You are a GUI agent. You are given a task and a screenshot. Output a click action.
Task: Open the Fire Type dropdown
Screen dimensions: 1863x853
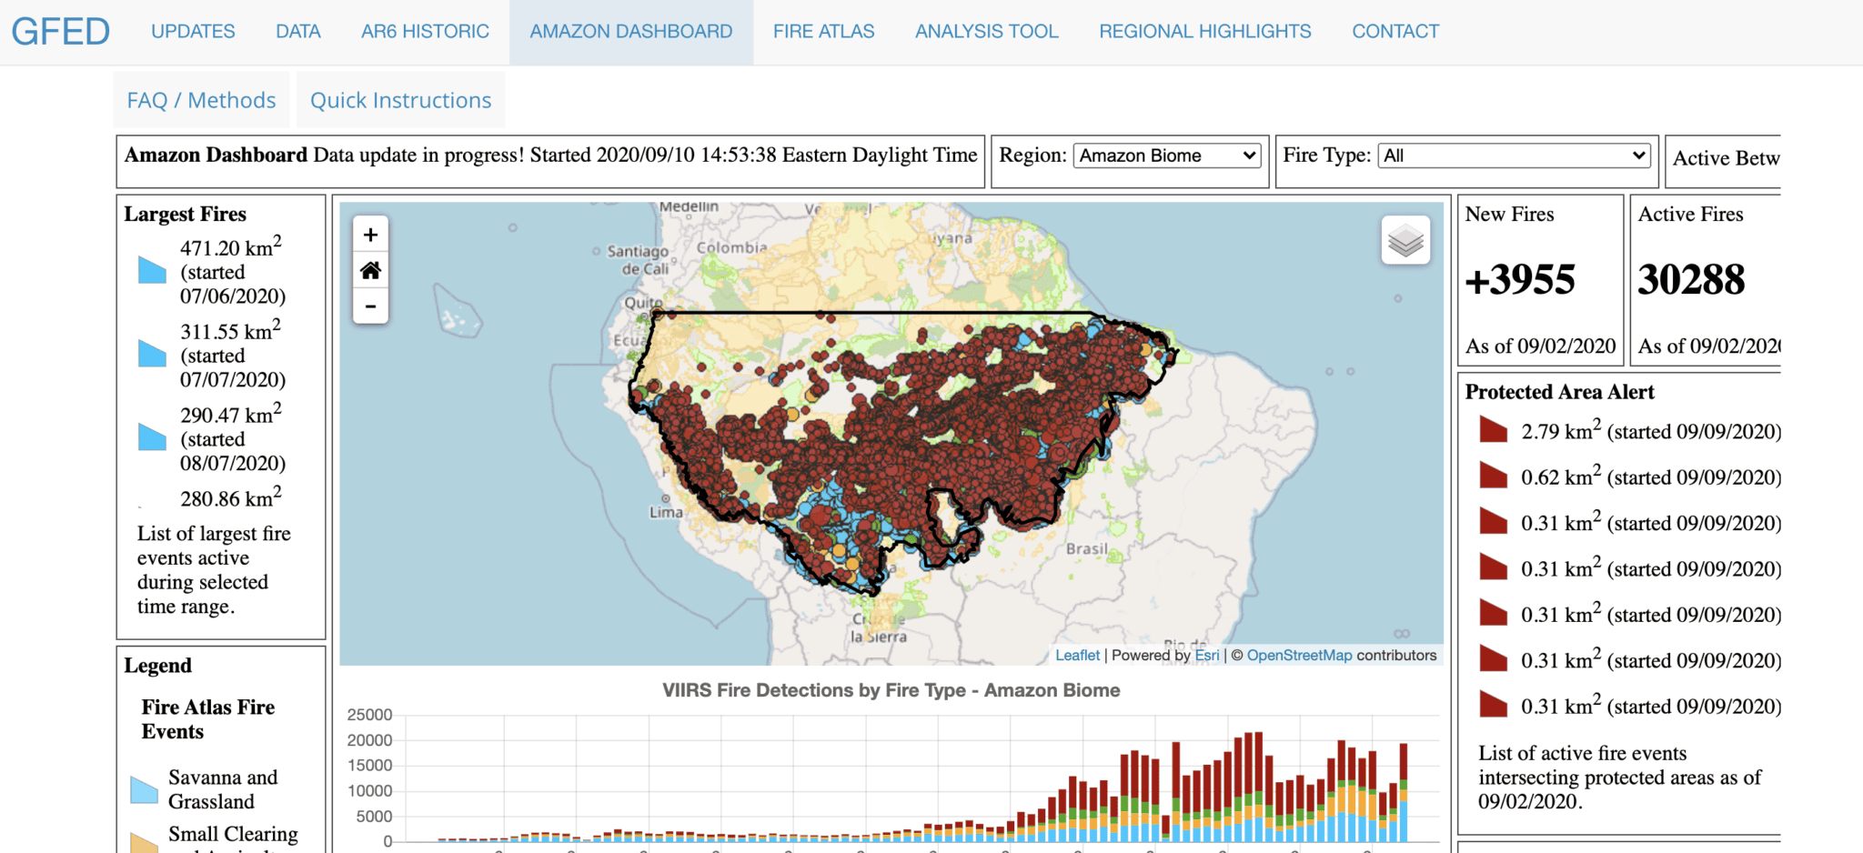pyautogui.click(x=1512, y=155)
